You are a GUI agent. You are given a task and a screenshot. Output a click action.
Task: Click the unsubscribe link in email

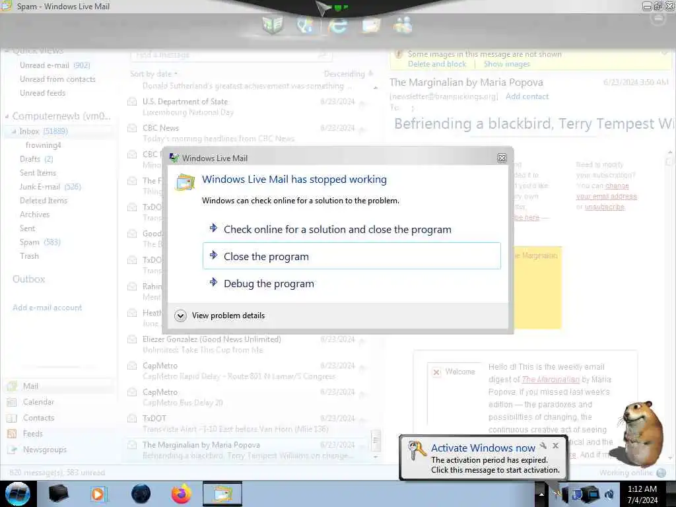coord(605,207)
